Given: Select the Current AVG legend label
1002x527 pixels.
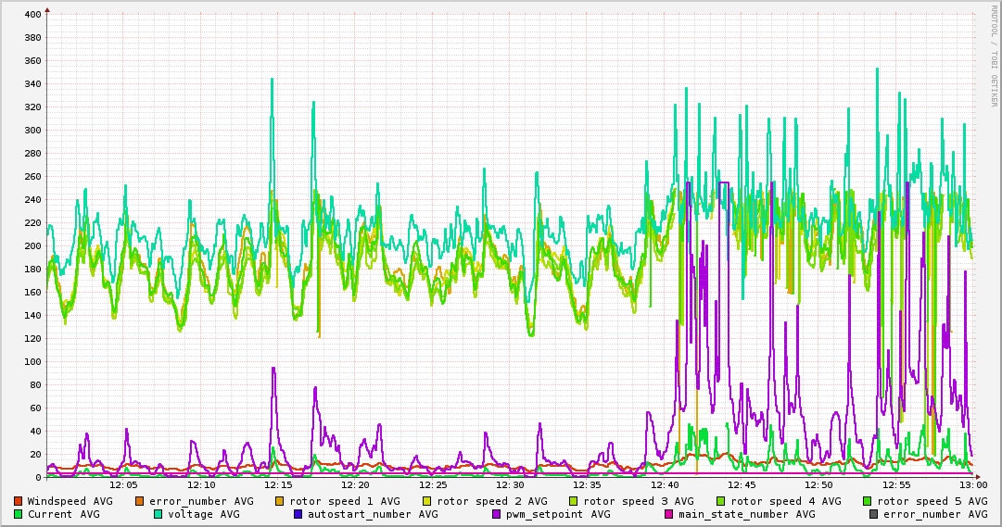Looking at the screenshot, I should pyautogui.click(x=63, y=514).
